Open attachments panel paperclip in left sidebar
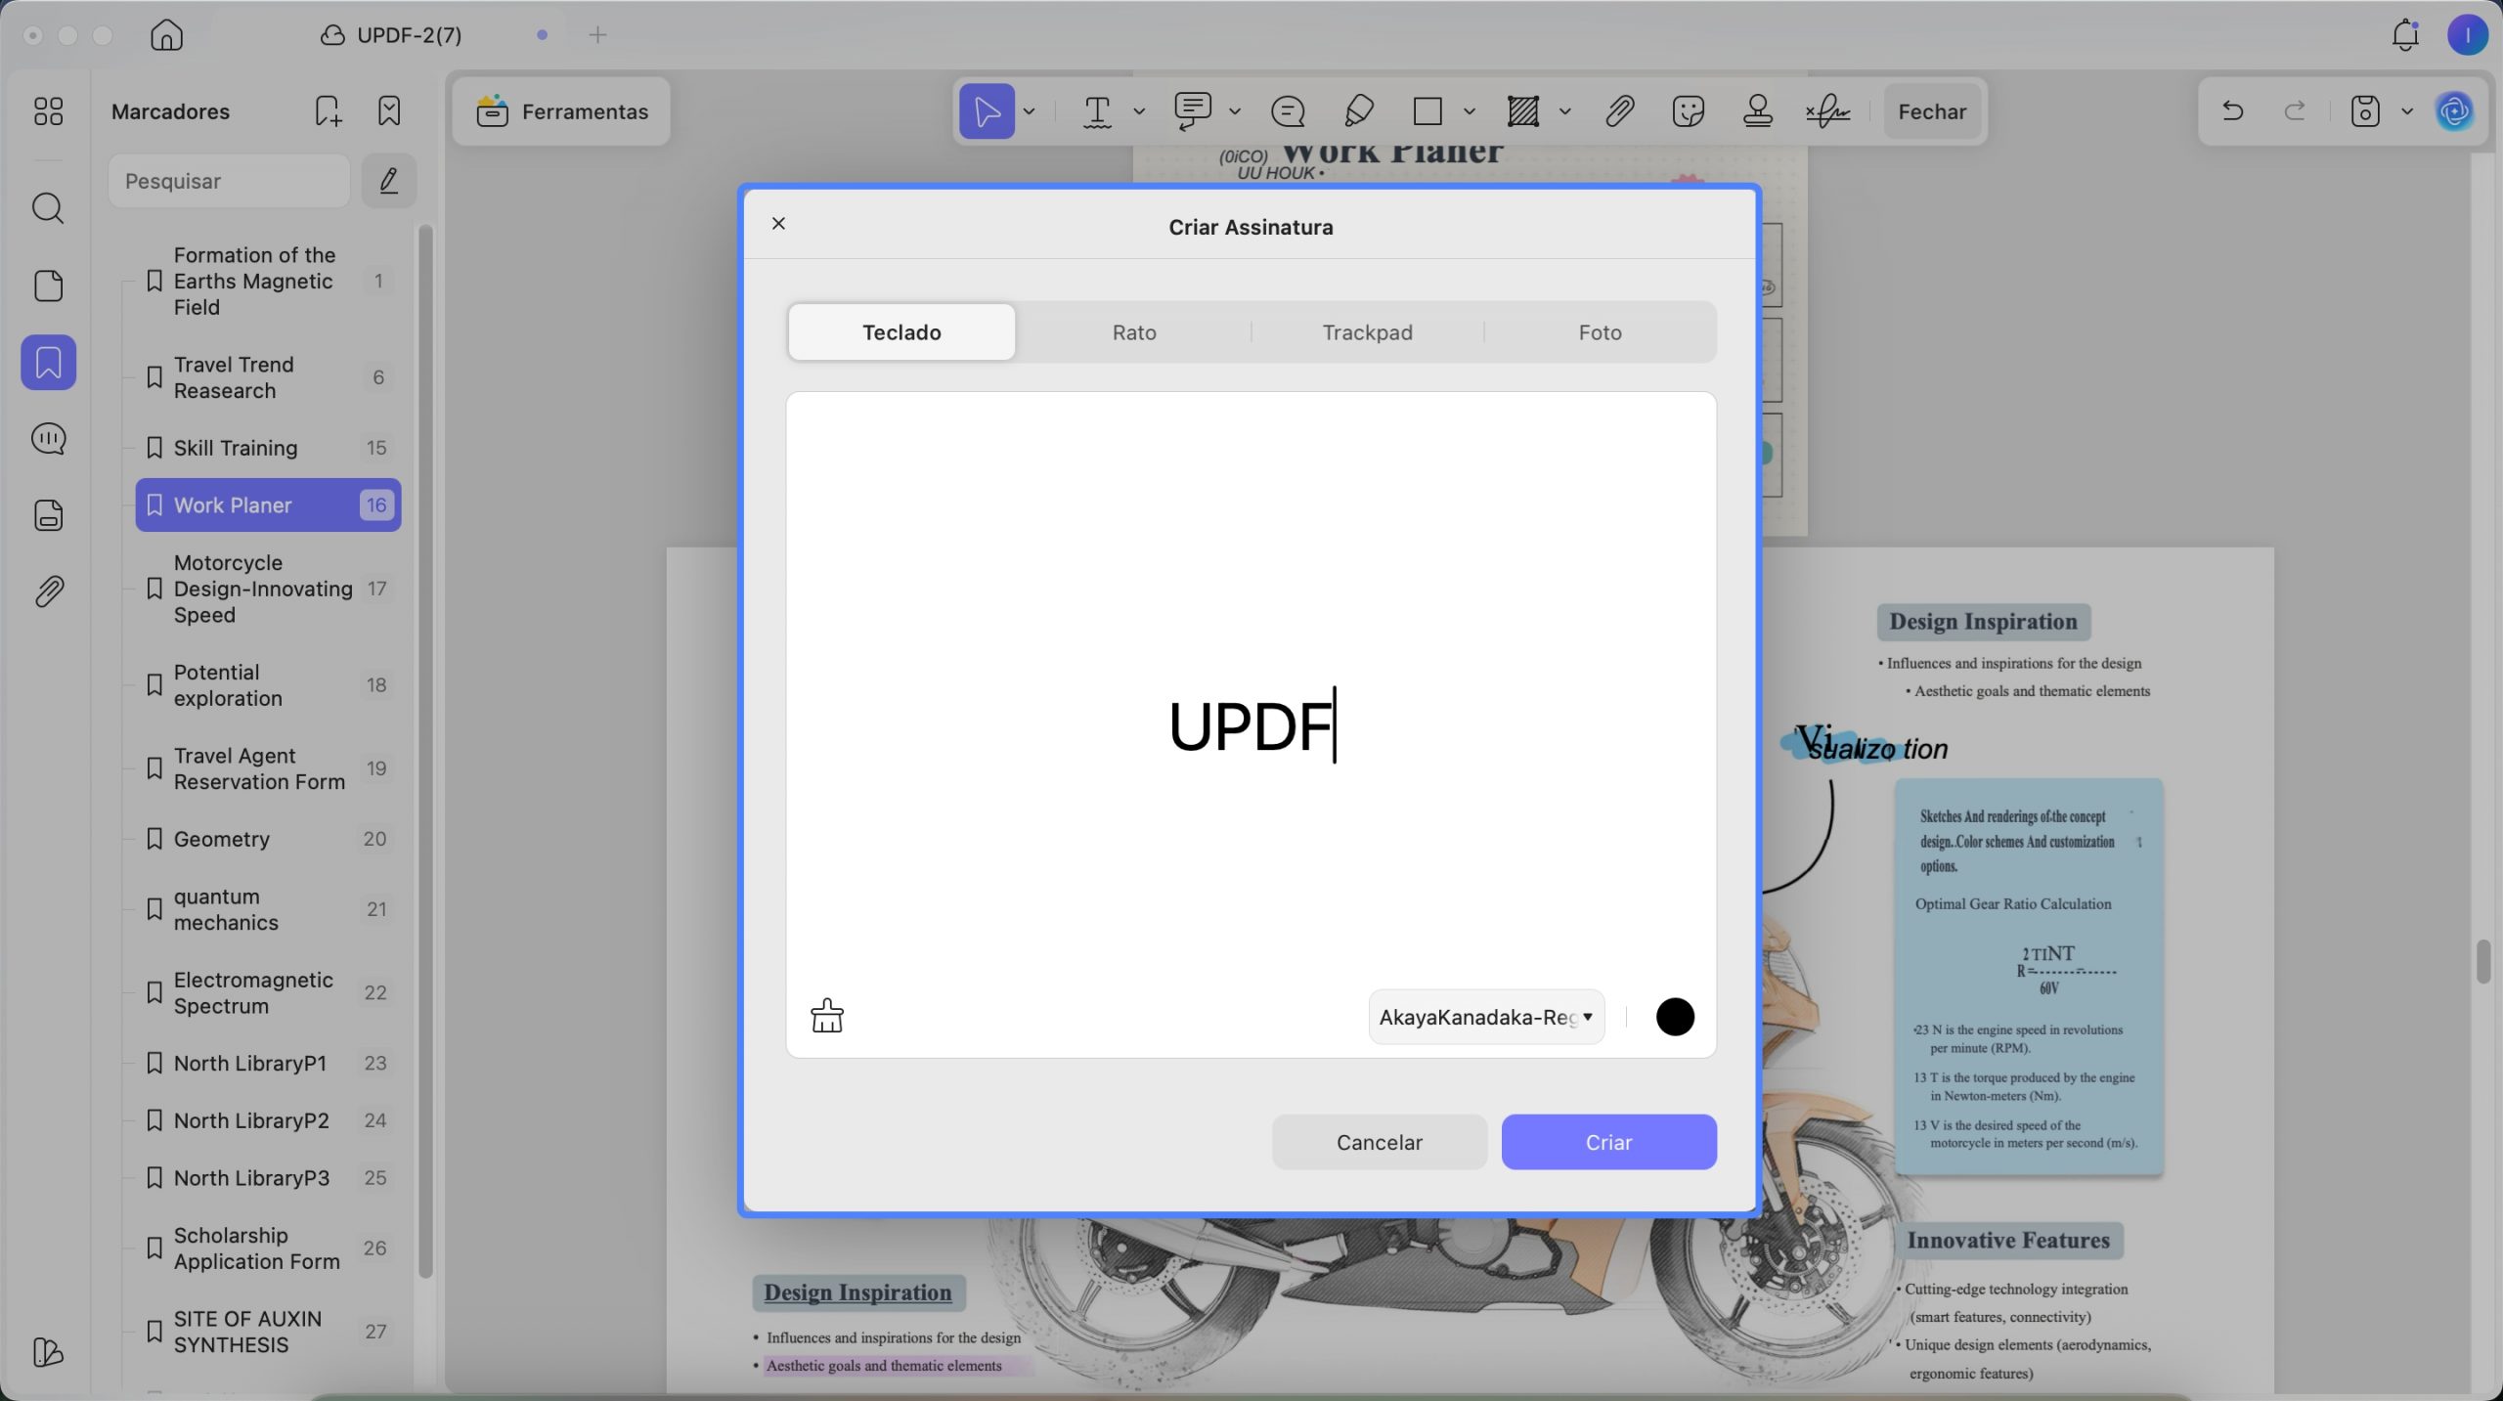This screenshot has height=1401, width=2503. click(48, 591)
